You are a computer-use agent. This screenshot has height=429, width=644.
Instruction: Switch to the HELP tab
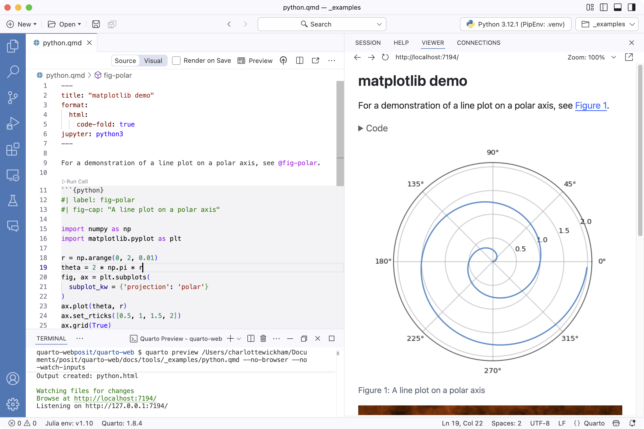point(401,43)
